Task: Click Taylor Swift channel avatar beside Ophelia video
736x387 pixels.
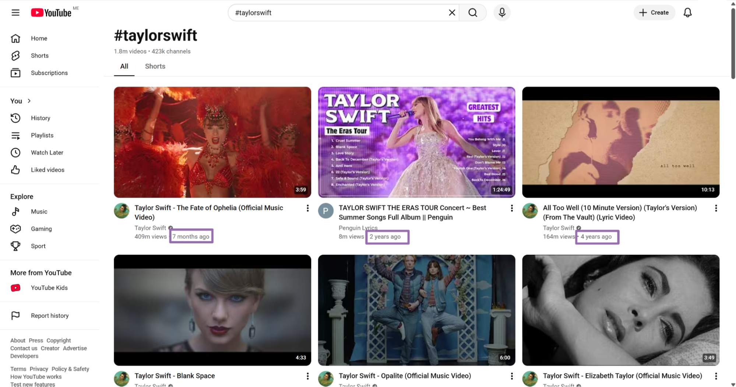Action: pyautogui.click(x=122, y=211)
